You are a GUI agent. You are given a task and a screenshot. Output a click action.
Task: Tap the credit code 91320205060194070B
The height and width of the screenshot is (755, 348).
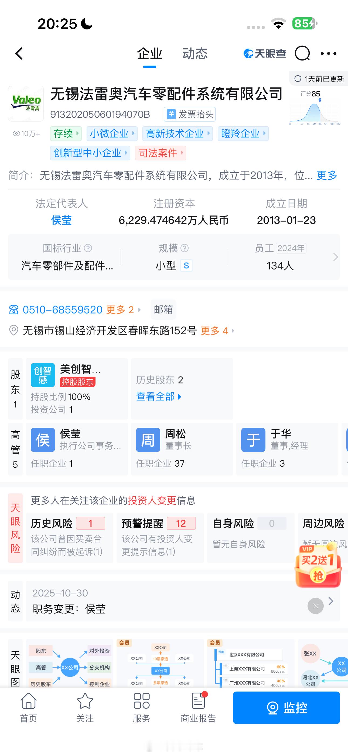[100, 114]
